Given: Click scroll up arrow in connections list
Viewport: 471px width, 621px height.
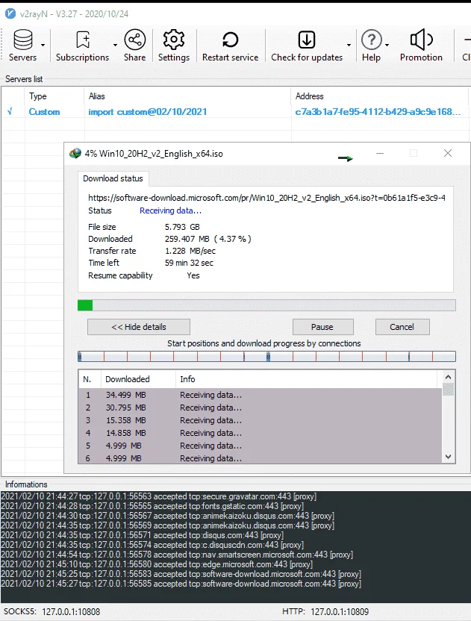Looking at the screenshot, I should (x=448, y=377).
